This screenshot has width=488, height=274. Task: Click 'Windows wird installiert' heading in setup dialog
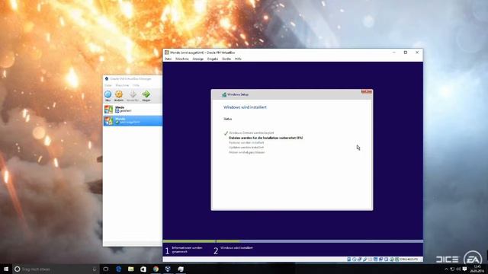(245, 107)
